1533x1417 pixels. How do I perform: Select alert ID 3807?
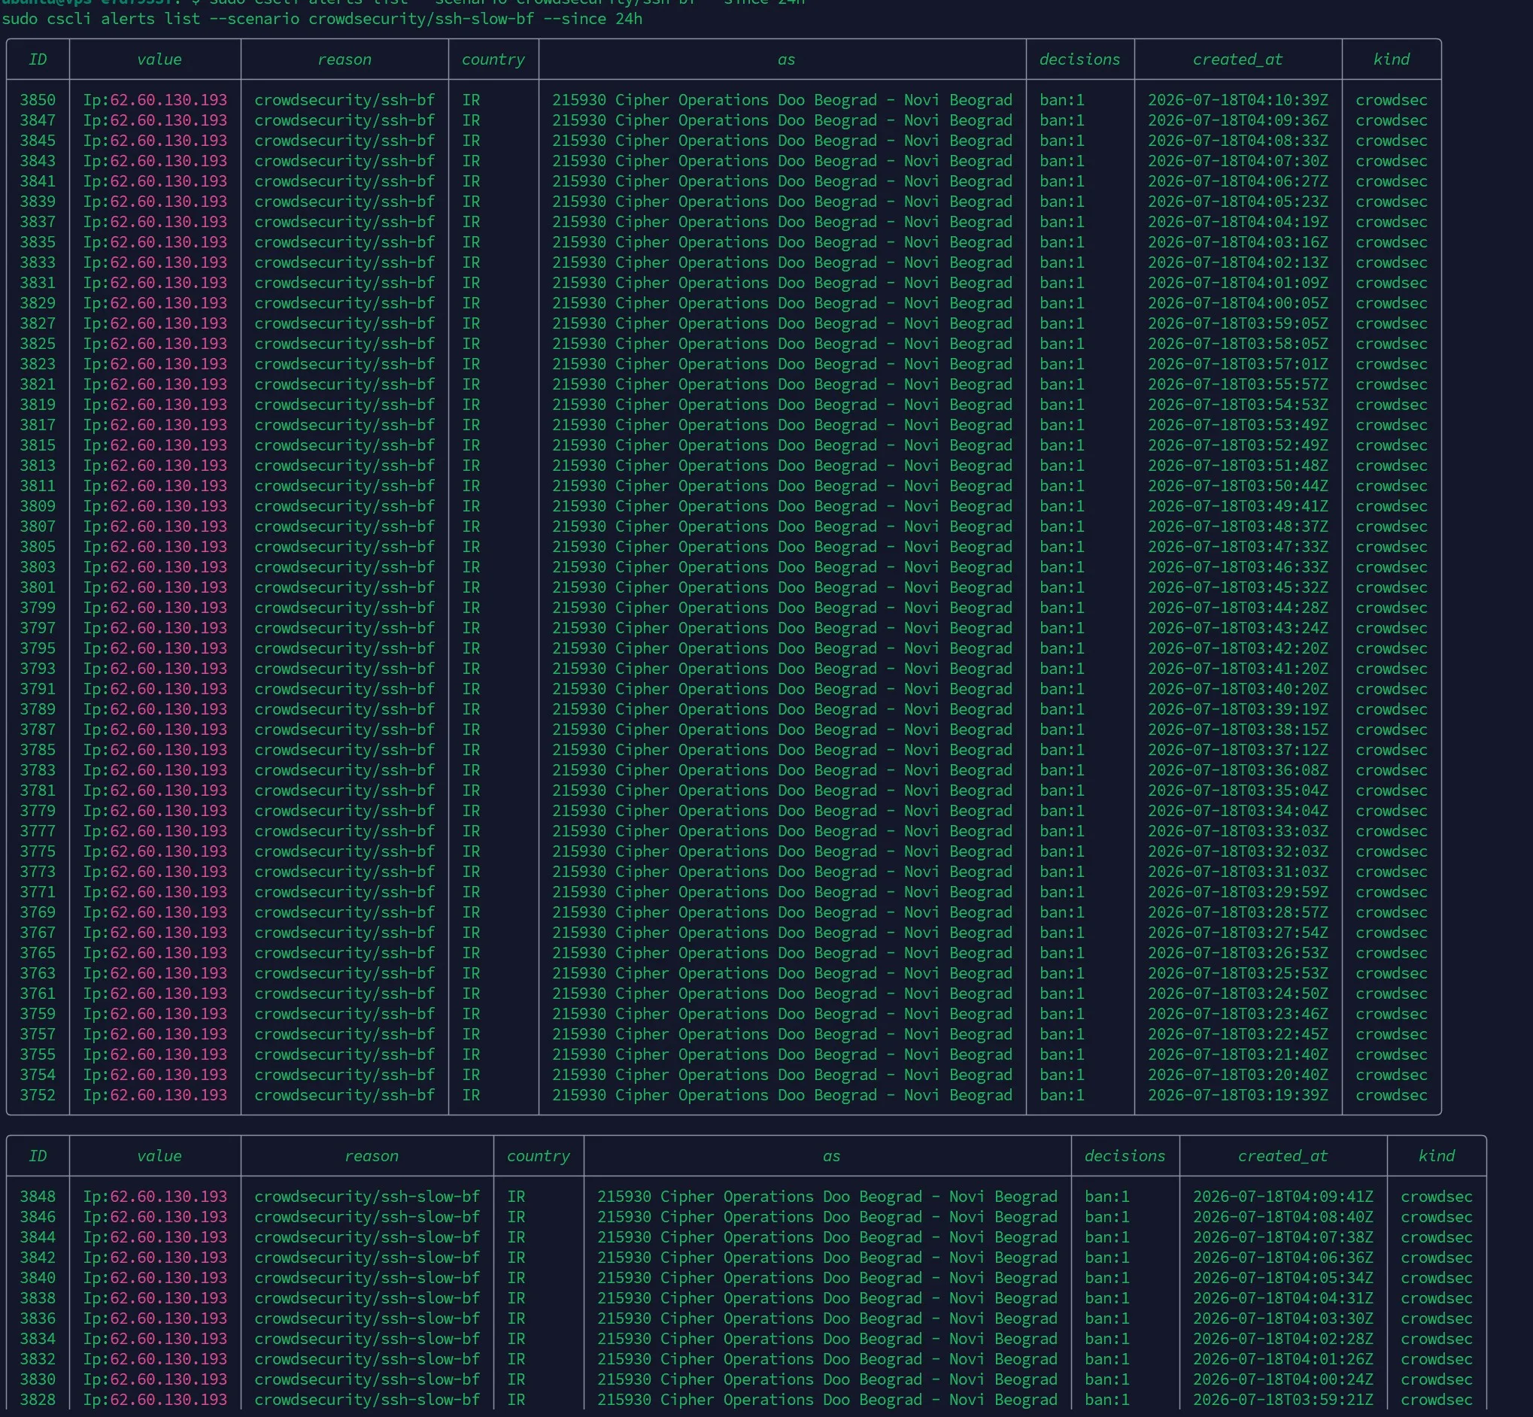click(x=38, y=526)
